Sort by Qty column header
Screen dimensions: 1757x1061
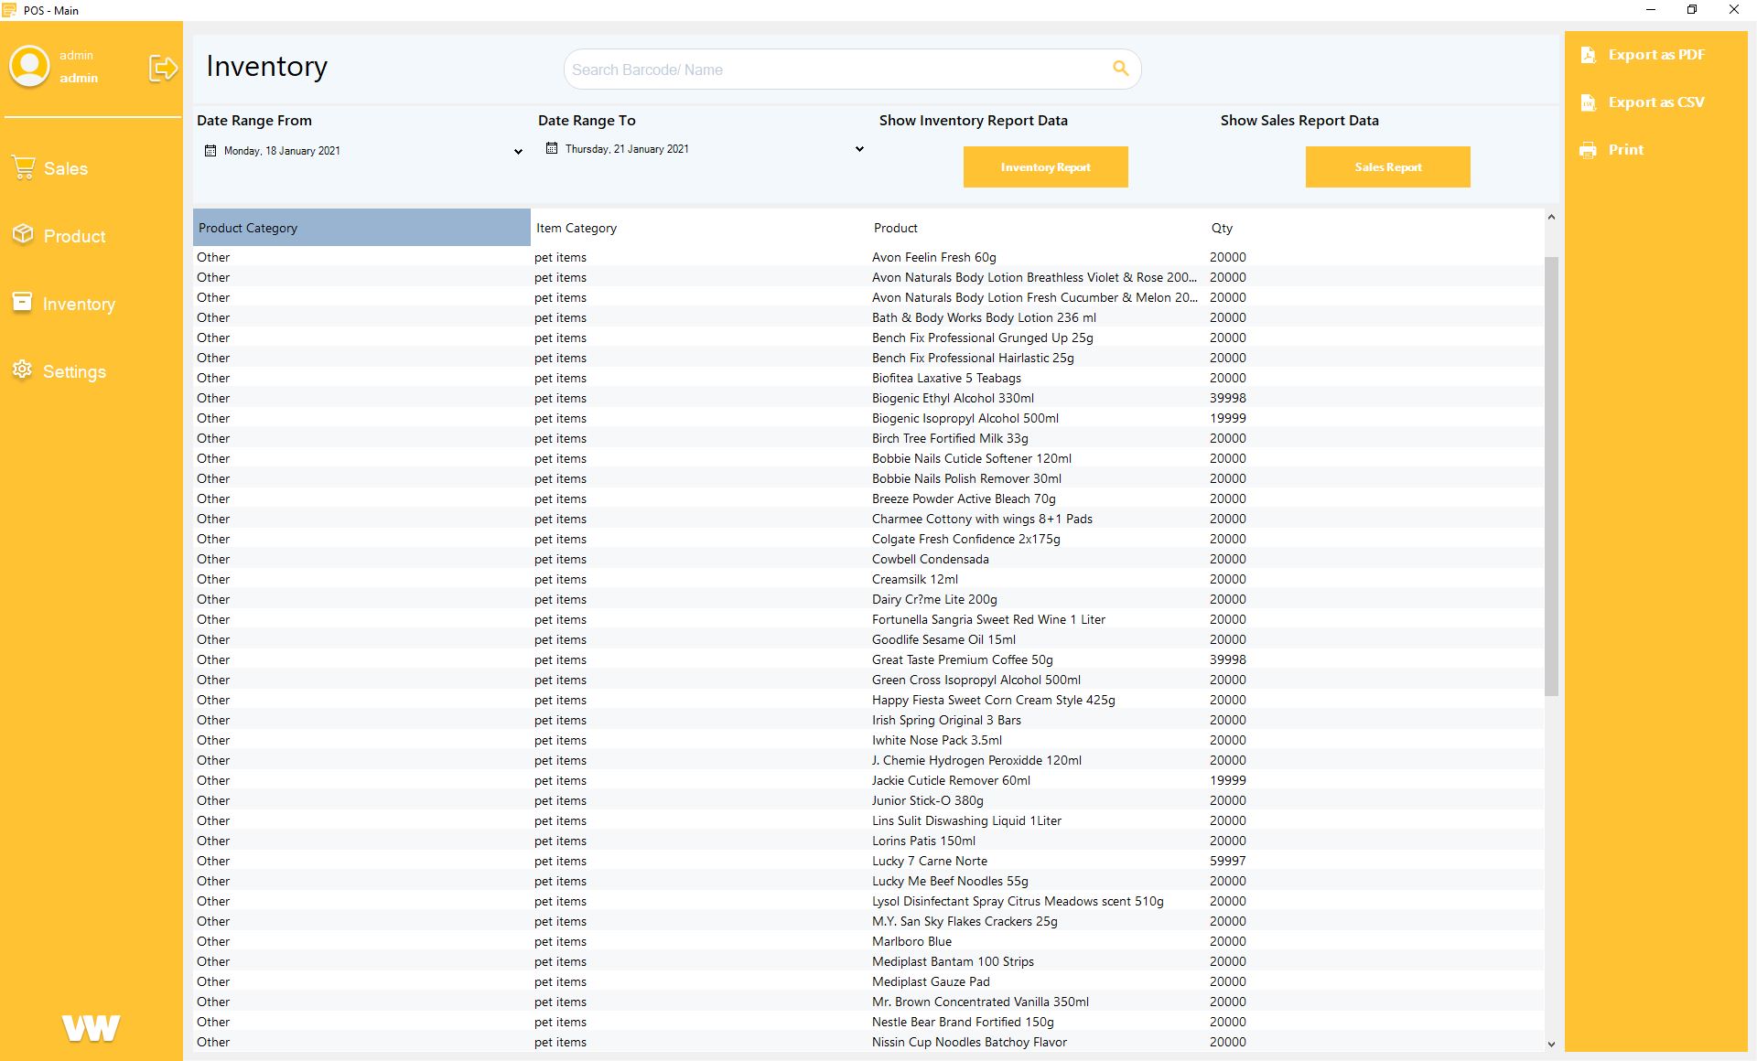pos(1222,228)
